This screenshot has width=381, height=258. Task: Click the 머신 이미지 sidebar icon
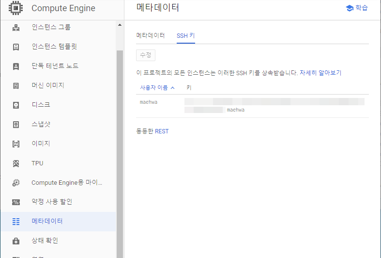coord(16,86)
